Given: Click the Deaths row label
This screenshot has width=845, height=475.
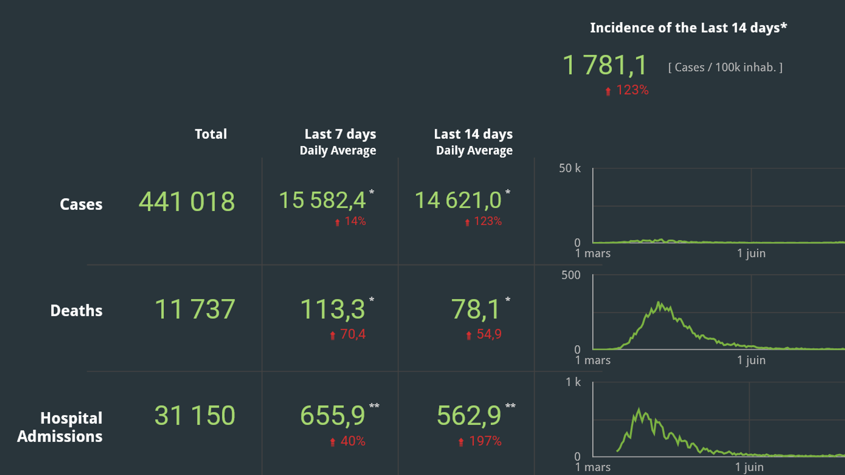Looking at the screenshot, I should [76, 311].
